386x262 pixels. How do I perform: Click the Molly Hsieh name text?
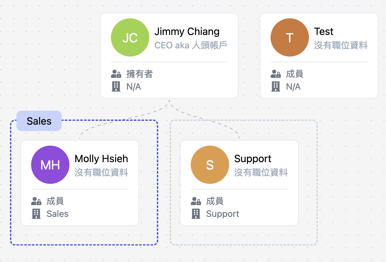(101, 159)
